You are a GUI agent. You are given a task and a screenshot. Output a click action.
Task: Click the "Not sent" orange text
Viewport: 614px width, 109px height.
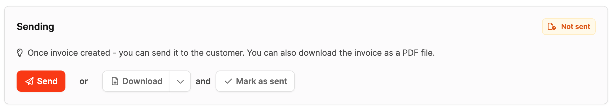tap(576, 27)
